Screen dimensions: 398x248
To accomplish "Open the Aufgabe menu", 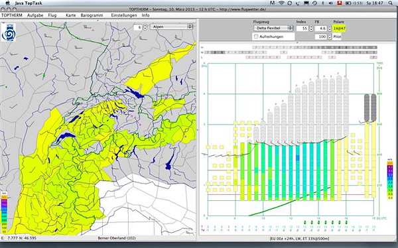I will [x=35, y=15].
